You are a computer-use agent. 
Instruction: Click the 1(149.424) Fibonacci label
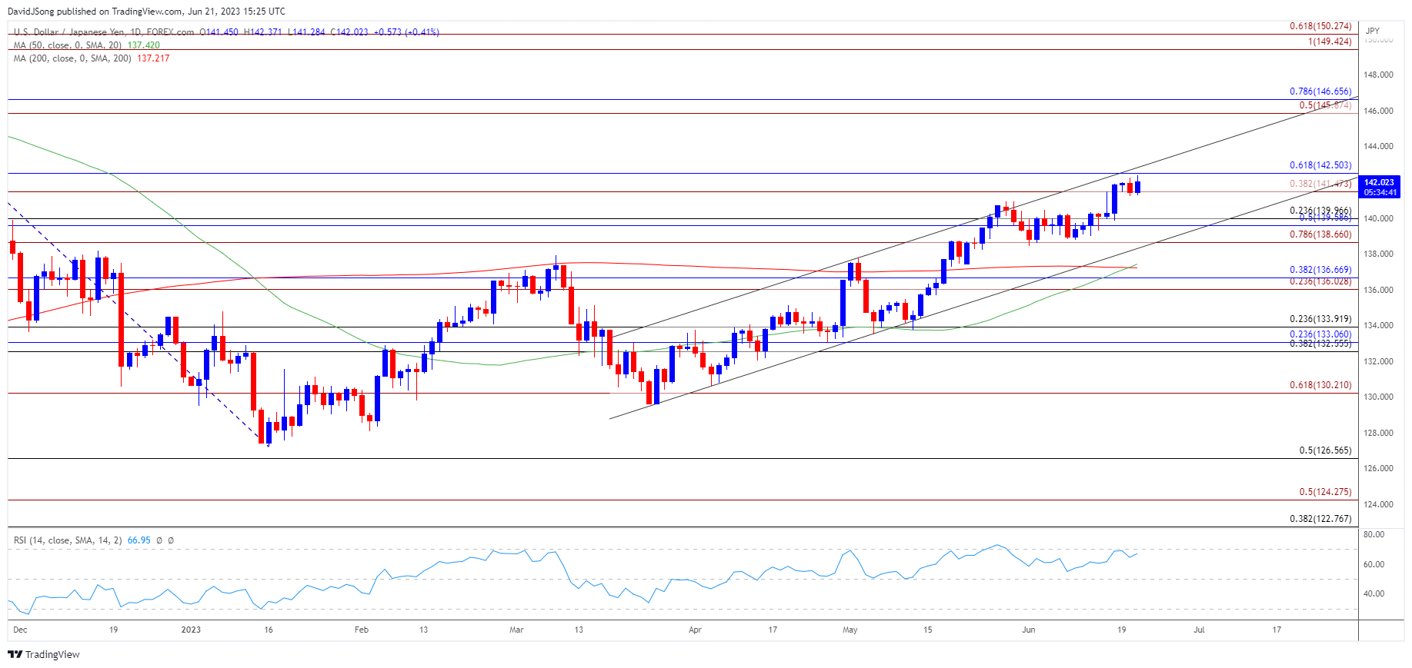pos(1330,42)
